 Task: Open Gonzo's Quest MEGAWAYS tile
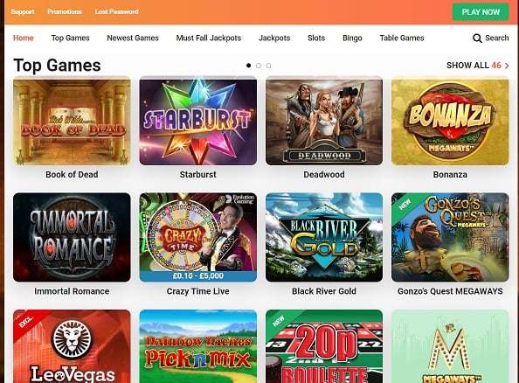(x=450, y=237)
